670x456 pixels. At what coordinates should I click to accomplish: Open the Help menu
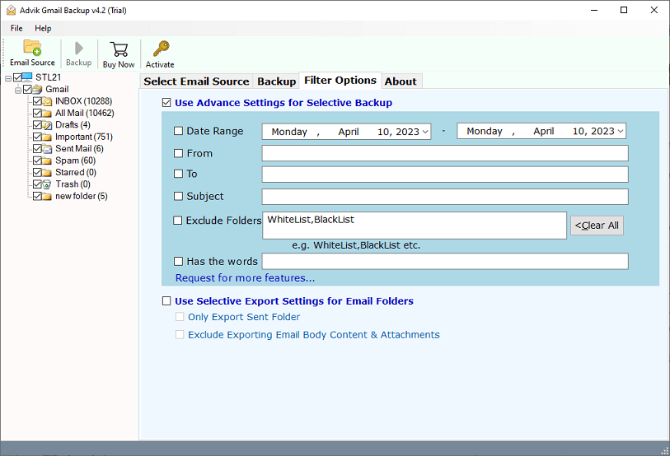pos(43,28)
